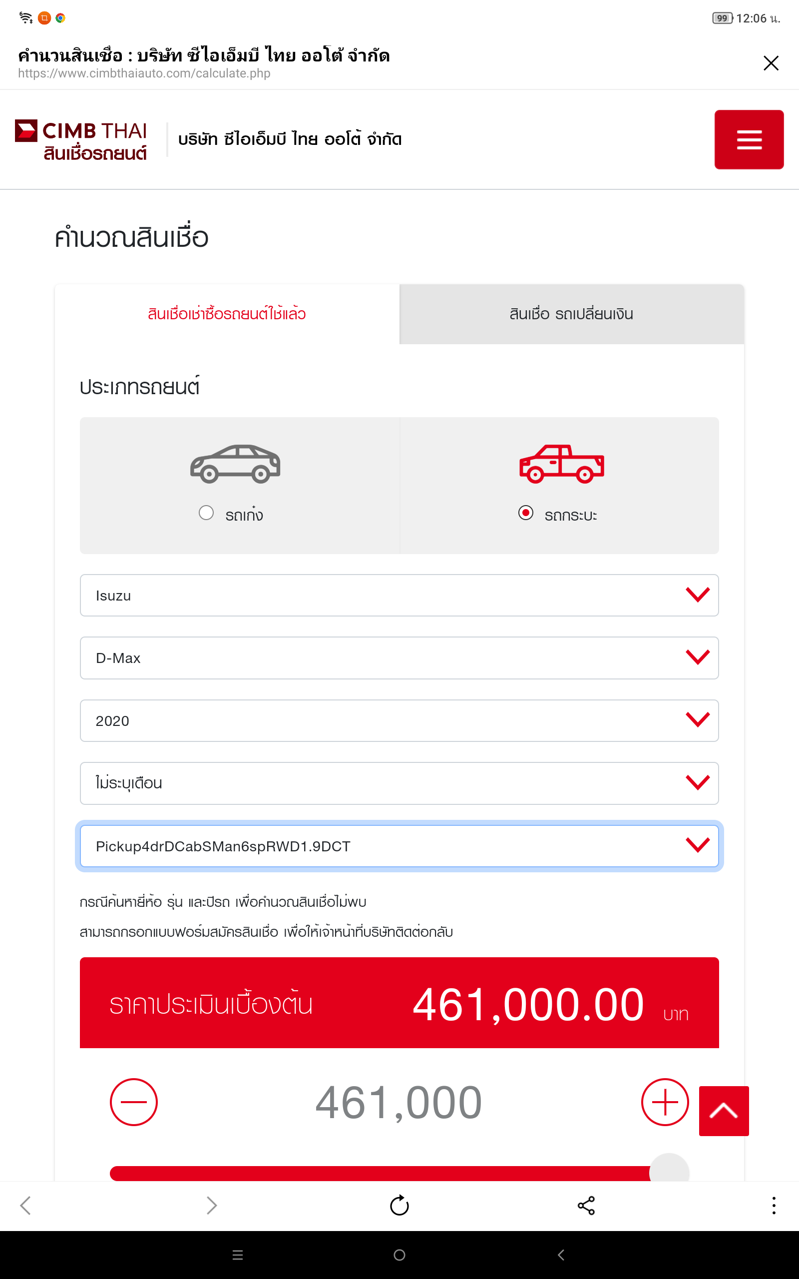799x1279 pixels.
Task: Tap the minus button to decrease price
Action: click(133, 1102)
